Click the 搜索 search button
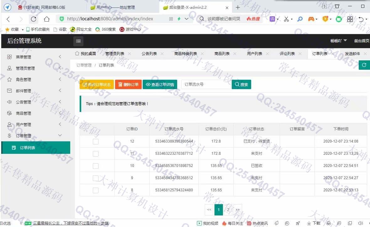The height and width of the screenshot is (227, 370). 241,84
